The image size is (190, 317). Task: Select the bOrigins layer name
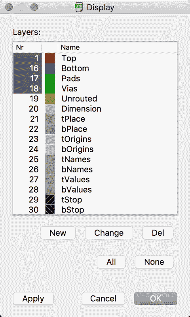[x=78, y=149]
